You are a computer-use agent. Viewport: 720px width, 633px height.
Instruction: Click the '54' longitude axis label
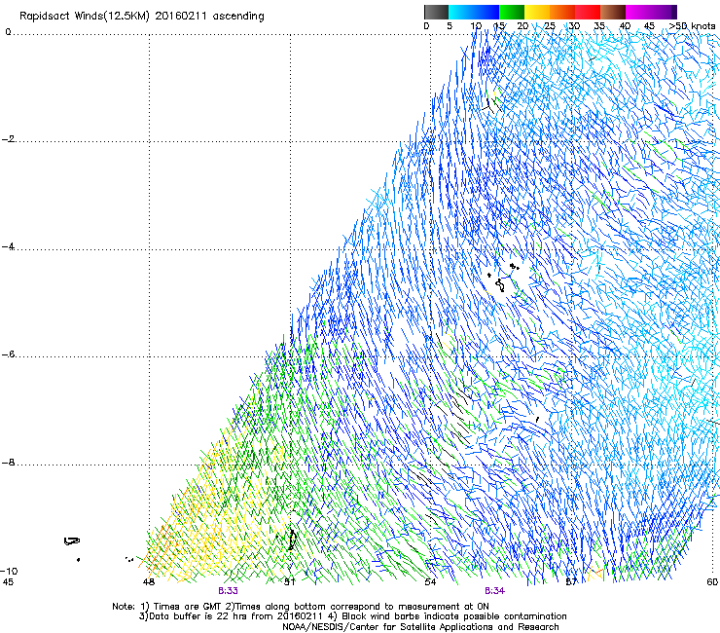pyautogui.click(x=430, y=582)
